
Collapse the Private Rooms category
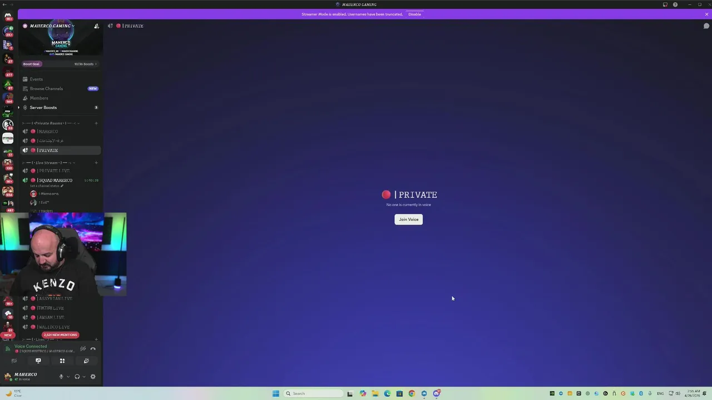(51, 123)
